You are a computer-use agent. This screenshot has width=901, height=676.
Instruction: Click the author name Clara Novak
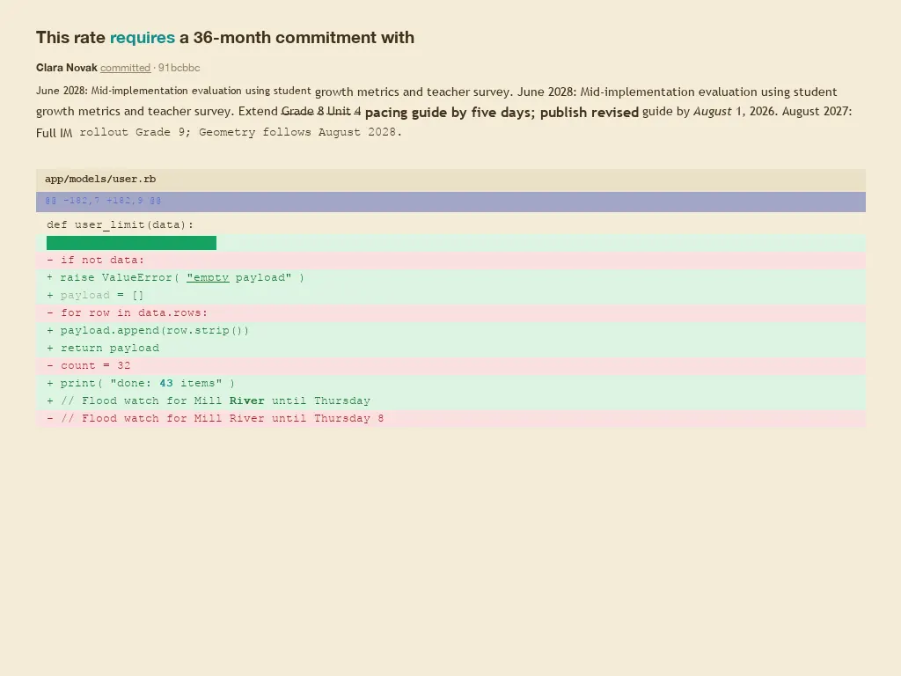click(x=67, y=68)
